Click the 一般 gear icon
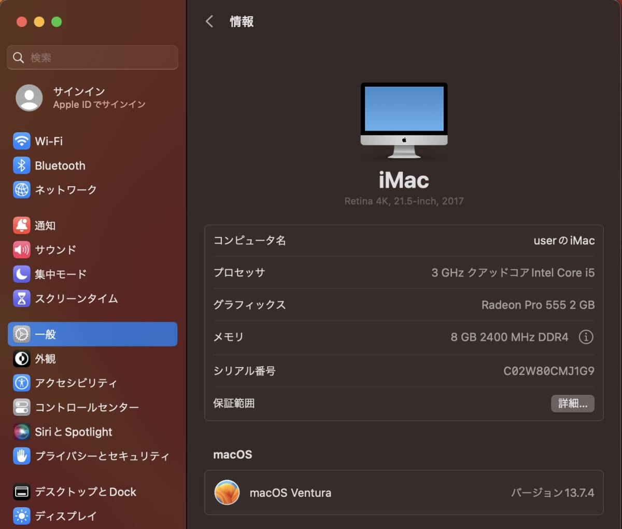Screen dimensions: 622x529 point(22,334)
